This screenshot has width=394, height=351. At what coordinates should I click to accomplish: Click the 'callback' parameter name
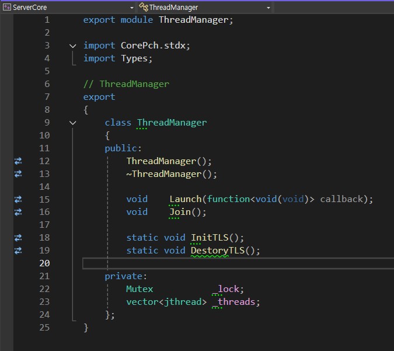point(341,199)
